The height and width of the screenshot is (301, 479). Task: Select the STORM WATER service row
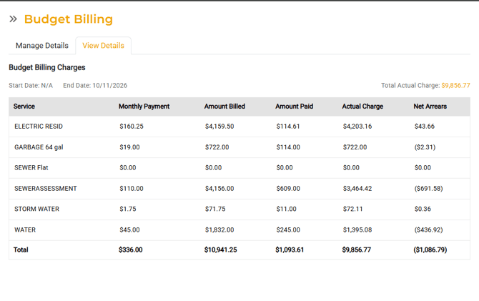[36, 209]
